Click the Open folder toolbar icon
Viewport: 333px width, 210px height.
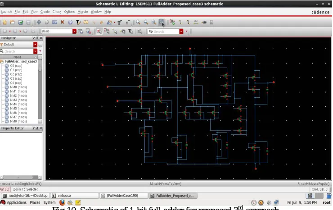pos(12,22)
